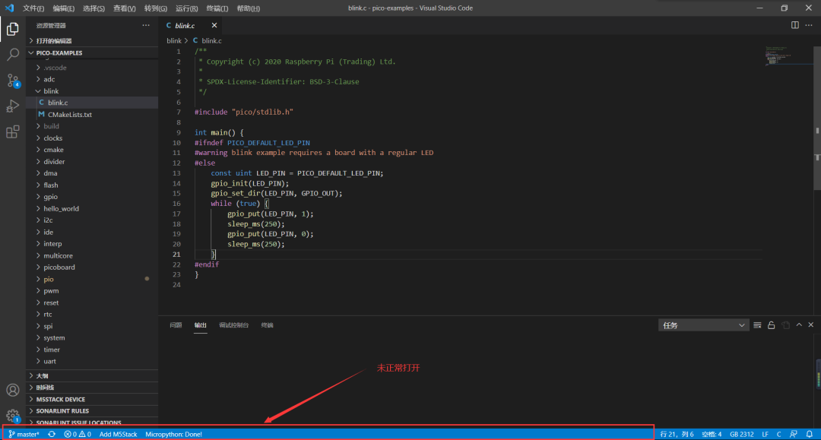The width and height of the screenshot is (821, 440).
Task: Click the split editor icon
Action: click(795, 25)
